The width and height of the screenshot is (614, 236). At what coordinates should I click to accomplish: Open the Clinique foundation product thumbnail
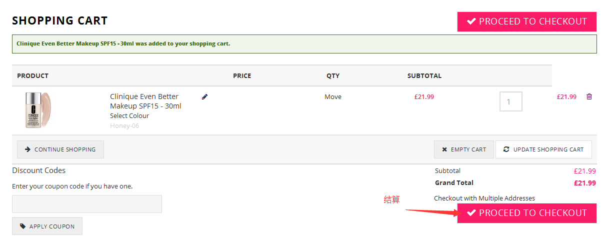tap(38, 110)
